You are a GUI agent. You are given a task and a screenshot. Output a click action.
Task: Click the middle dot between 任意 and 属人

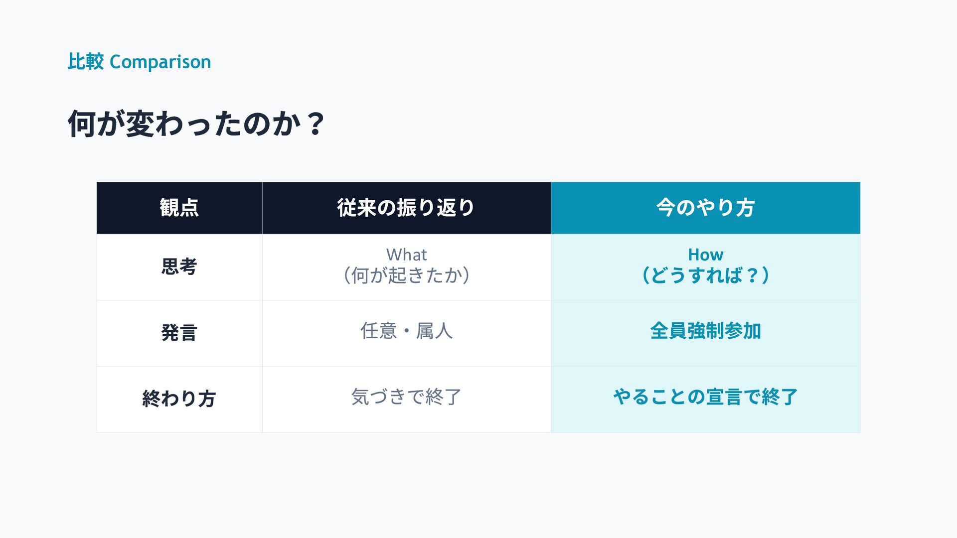pyautogui.click(x=406, y=331)
